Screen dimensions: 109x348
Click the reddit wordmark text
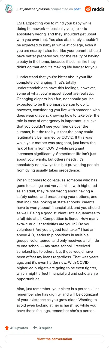98,9
